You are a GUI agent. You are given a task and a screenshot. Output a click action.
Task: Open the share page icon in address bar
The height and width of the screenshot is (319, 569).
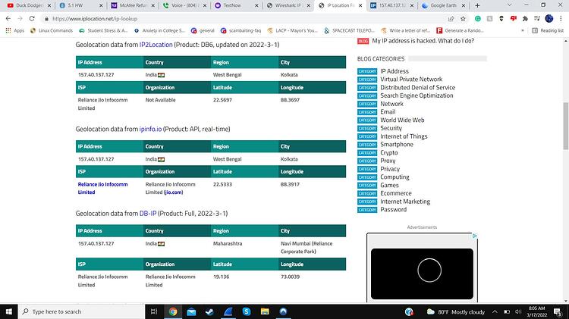[451, 18]
